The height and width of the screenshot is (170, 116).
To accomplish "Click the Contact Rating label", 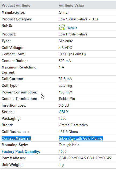I will pyautogui.click(x=15, y=61).
